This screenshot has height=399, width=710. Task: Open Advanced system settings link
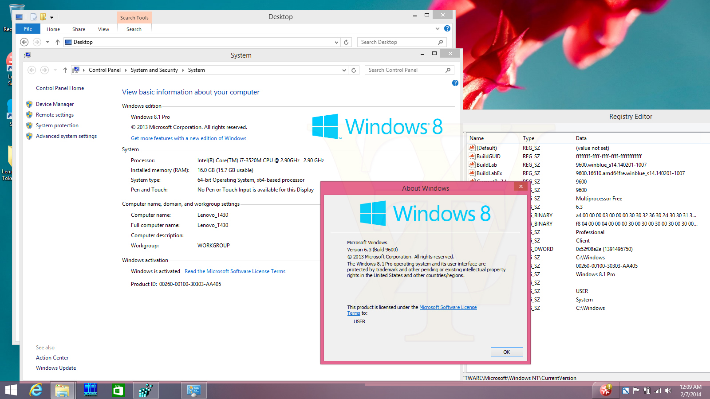[66, 136]
